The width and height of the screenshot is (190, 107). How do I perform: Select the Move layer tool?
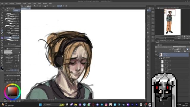tap(2, 20)
